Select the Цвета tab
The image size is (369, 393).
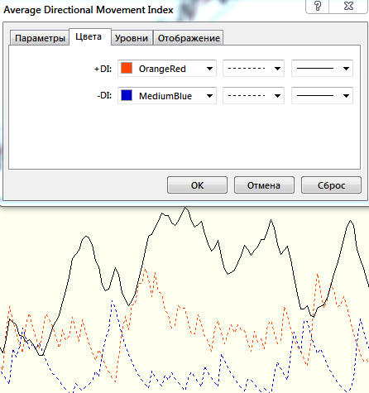[x=89, y=36]
